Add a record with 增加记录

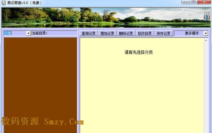pos(107,34)
